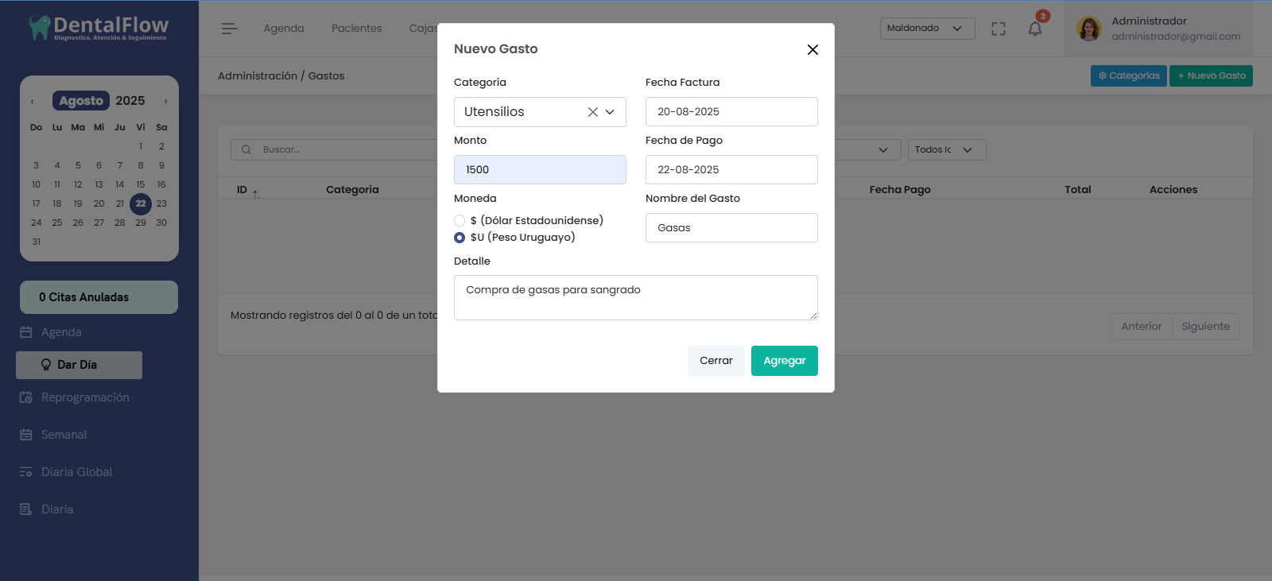Open the Maldonado location dropdown
The width and height of the screenshot is (1272, 581).
point(927,29)
